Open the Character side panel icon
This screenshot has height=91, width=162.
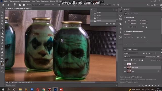120,29
